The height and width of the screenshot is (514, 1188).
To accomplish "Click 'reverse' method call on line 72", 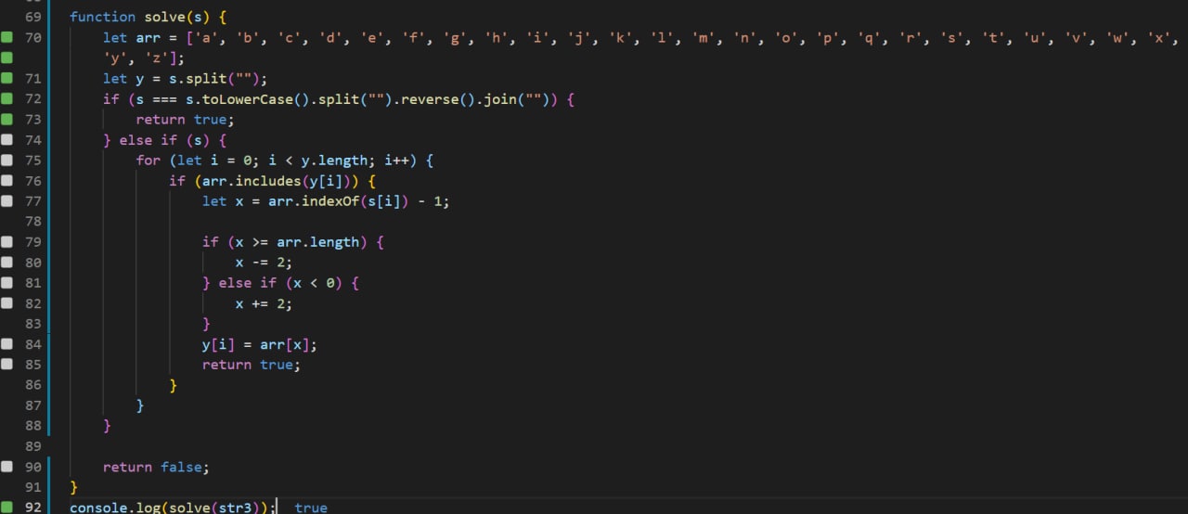I will pyautogui.click(x=430, y=99).
